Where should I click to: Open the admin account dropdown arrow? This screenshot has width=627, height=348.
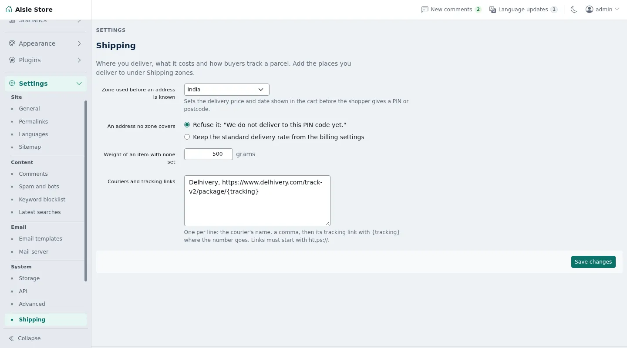pyautogui.click(x=617, y=10)
